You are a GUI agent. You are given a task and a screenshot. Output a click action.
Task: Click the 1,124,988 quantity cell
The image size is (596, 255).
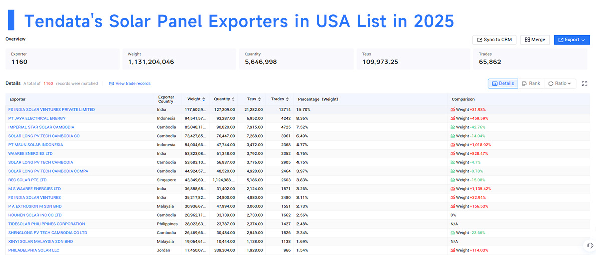tap(224, 180)
